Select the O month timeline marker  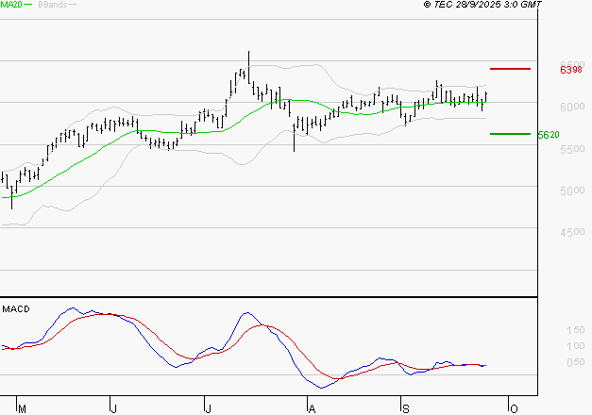[x=513, y=408]
